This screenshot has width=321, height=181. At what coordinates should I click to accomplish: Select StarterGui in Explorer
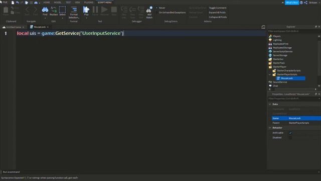pos(278,59)
